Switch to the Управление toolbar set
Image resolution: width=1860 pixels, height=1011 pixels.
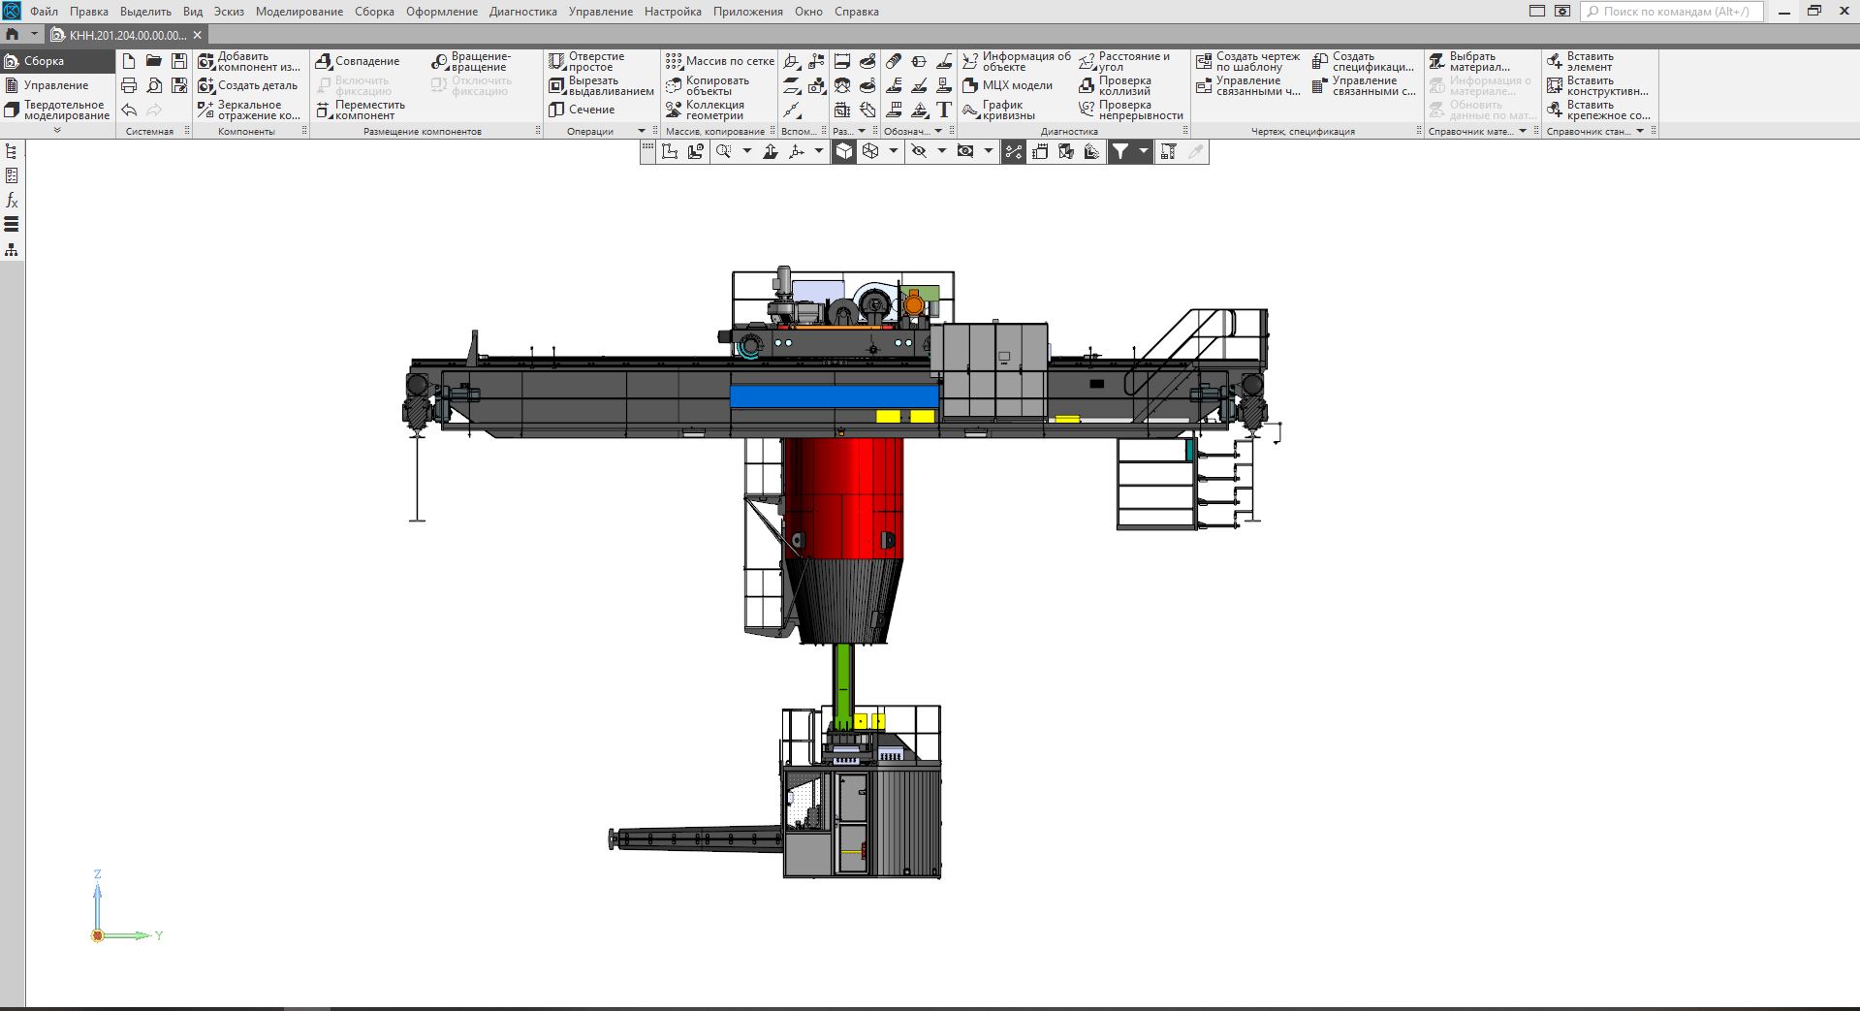pyautogui.click(x=56, y=85)
